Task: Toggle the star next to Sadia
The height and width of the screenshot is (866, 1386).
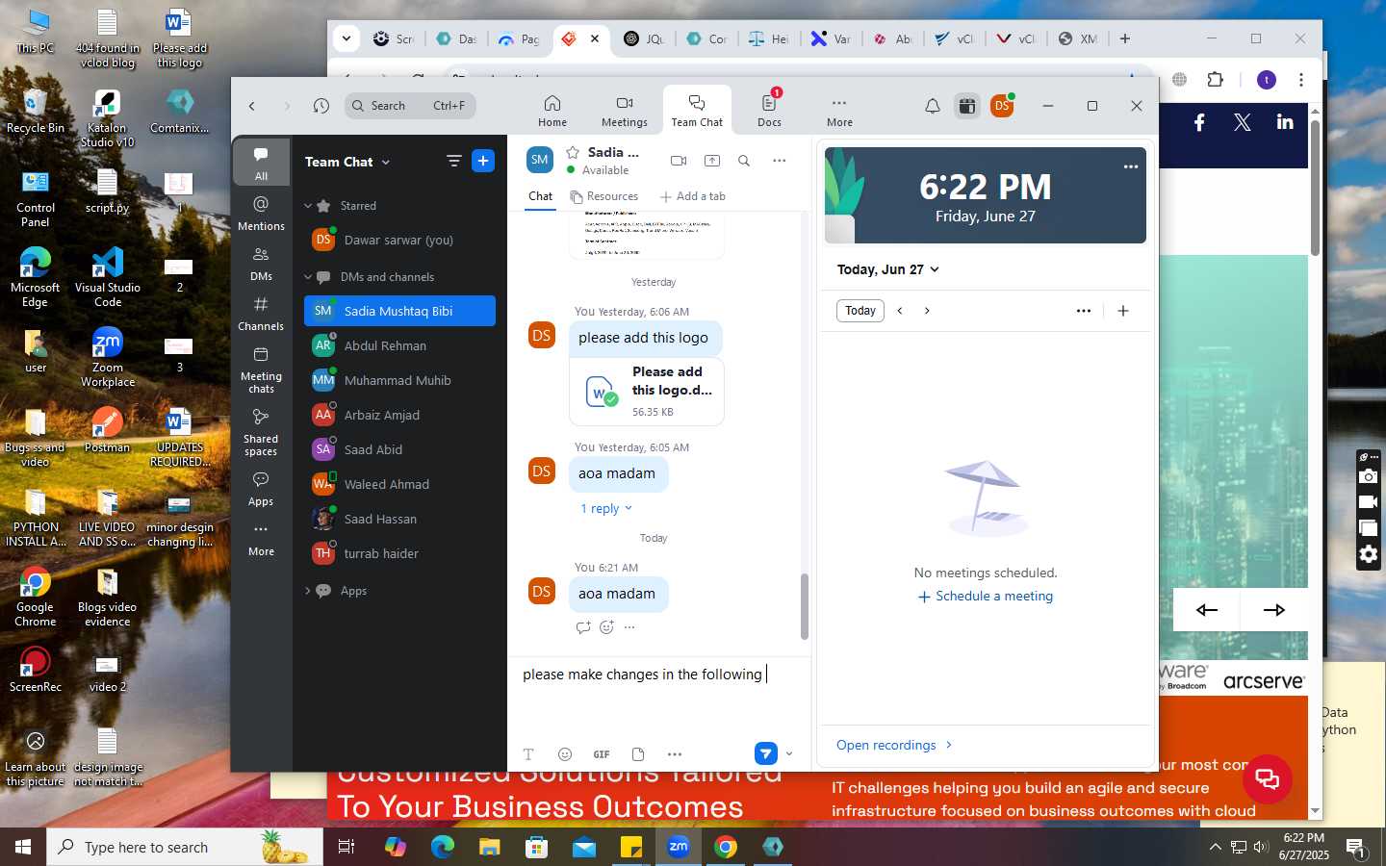Action: (573, 152)
